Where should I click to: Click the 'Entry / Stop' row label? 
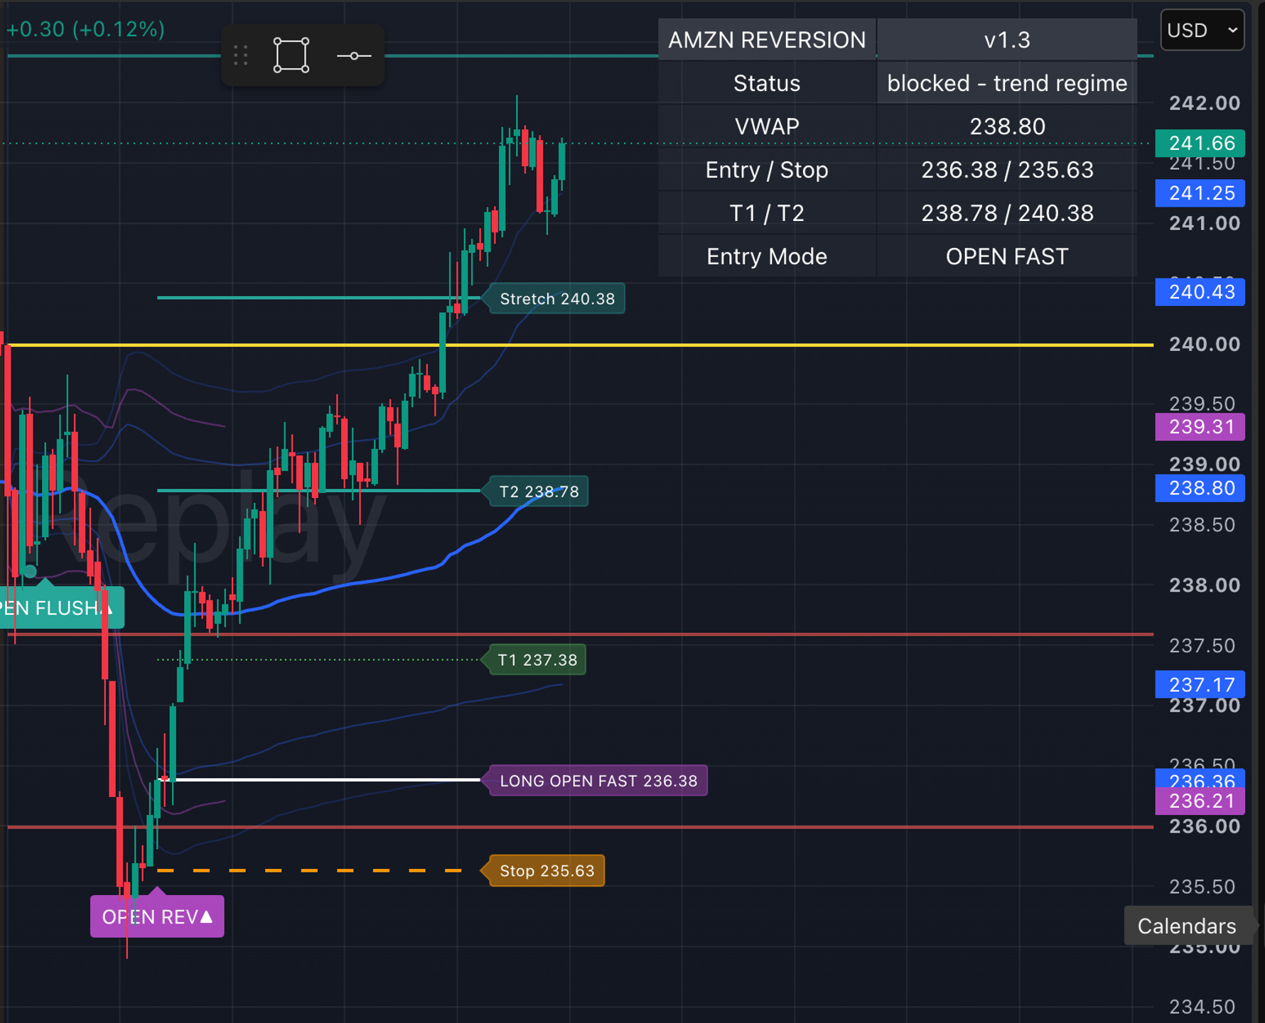click(x=767, y=170)
